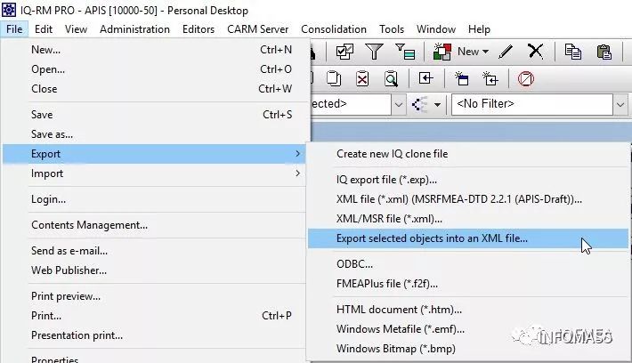Choose New... from File menu
Screen dimensions: 632x363
pyautogui.click(x=156, y=50)
